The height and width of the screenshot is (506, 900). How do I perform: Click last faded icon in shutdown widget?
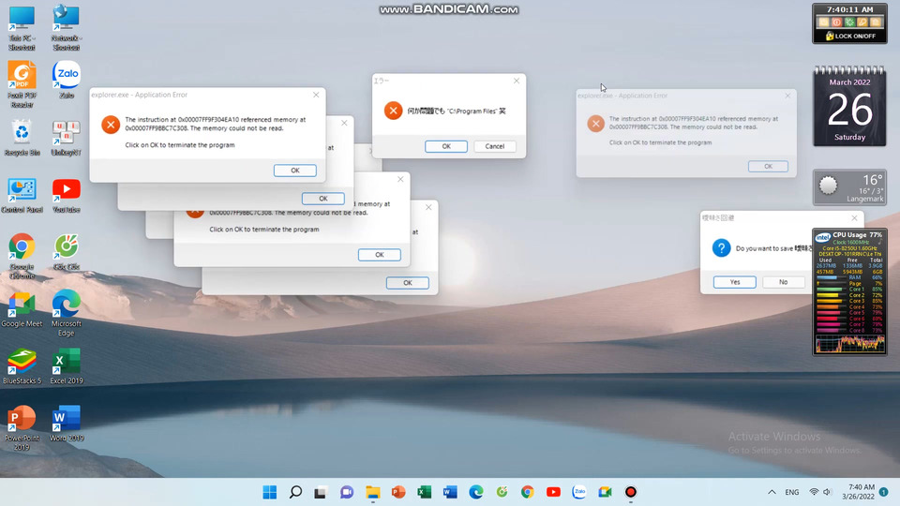point(876,22)
